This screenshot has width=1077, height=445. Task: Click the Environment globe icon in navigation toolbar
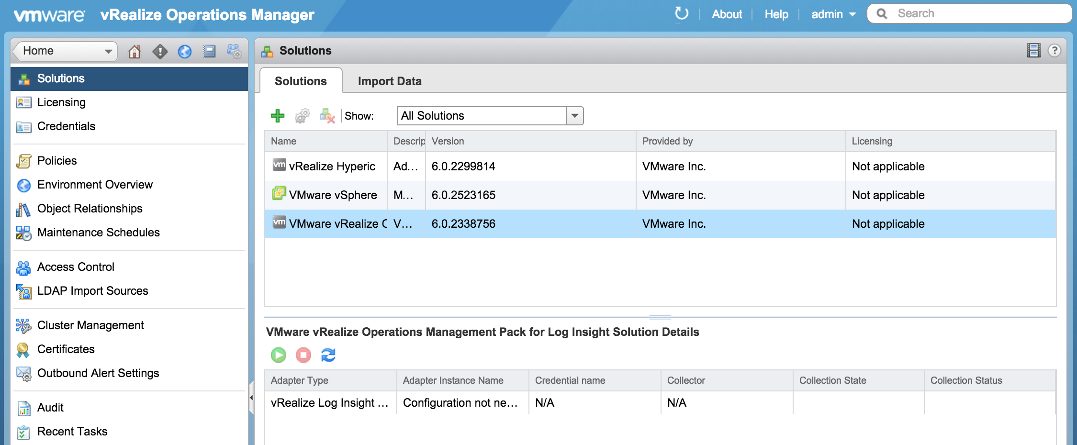click(x=185, y=51)
